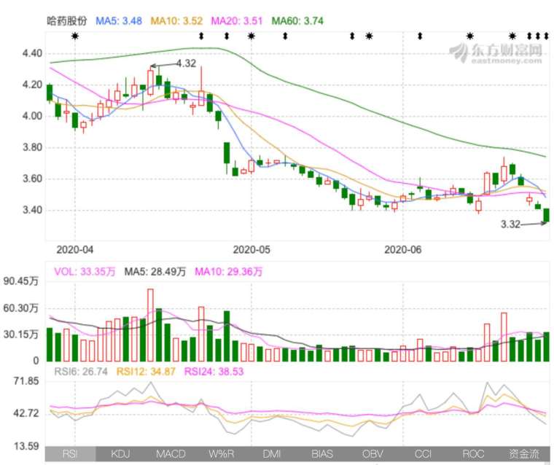The width and height of the screenshot is (554, 465).
Task: Click the 3.32 low price label
Action: tap(510, 224)
